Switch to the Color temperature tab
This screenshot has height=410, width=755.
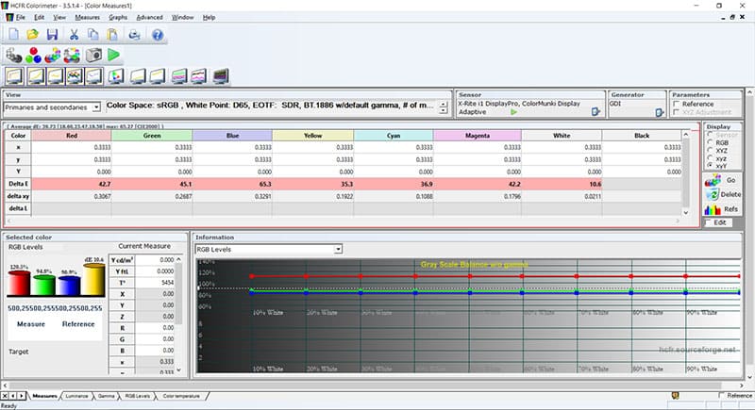coord(181,396)
